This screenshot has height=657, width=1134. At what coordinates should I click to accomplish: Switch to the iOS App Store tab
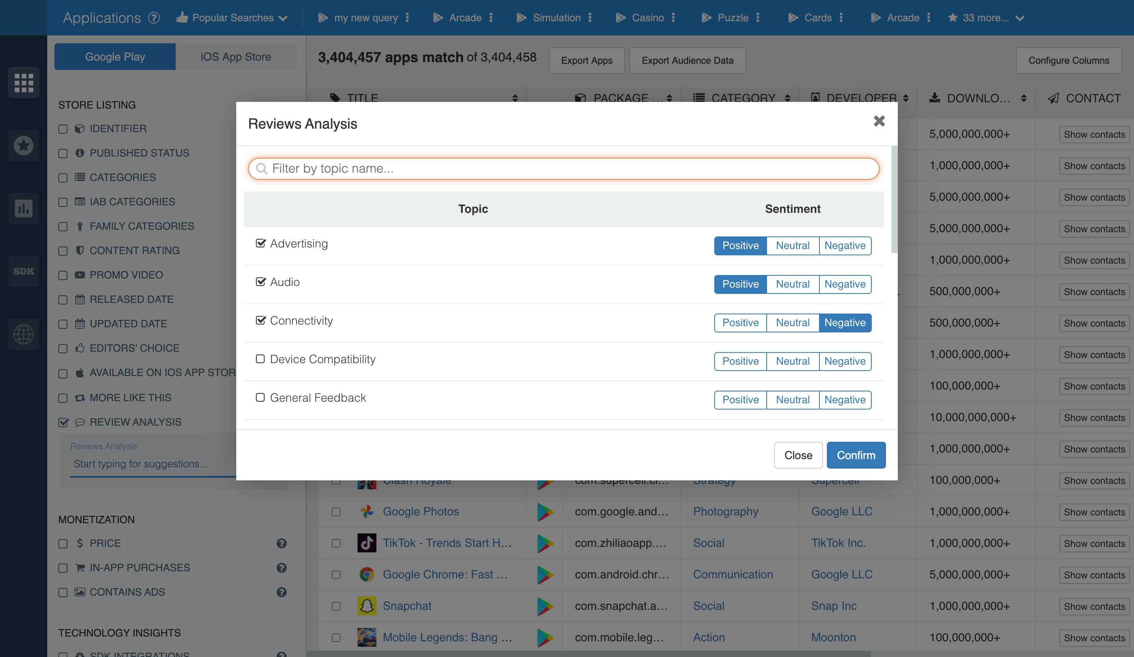(x=235, y=57)
